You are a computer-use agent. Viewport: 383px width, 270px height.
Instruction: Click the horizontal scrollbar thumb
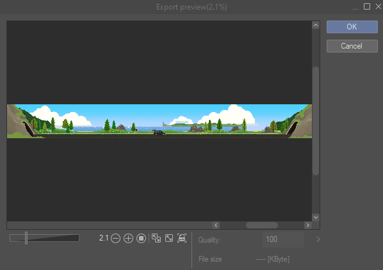click(262, 225)
